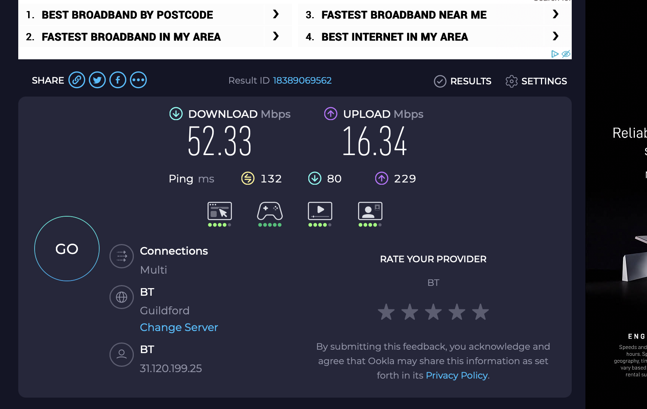
Task: Copy the result link via share icon
Action: click(76, 80)
